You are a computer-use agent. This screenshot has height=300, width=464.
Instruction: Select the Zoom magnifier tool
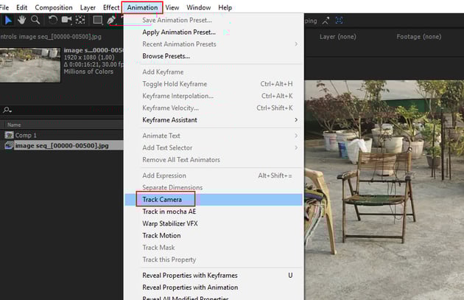point(35,20)
